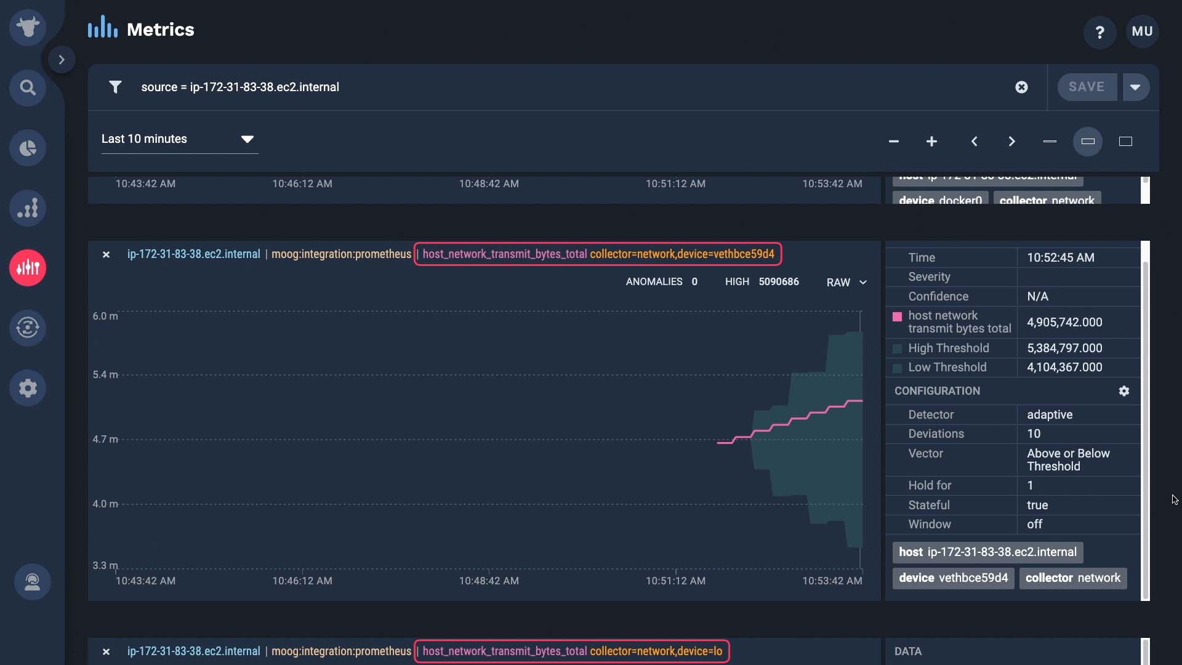
Task: Click the Window off value
Action: pyautogui.click(x=1034, y=524)
